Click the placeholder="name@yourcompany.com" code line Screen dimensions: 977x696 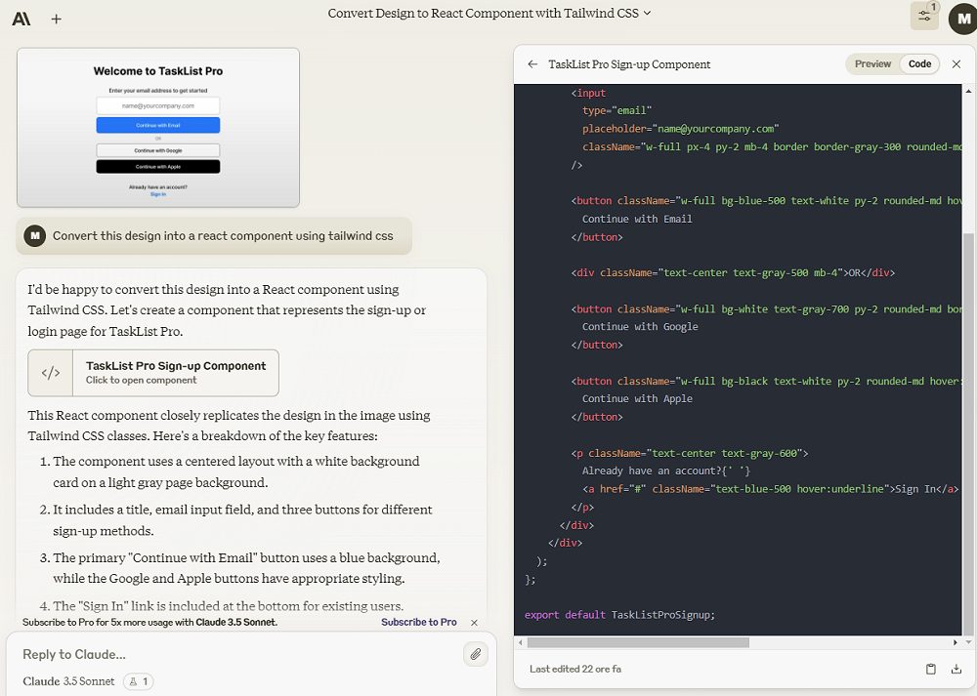pyautogui.click(x=680, y=129)
